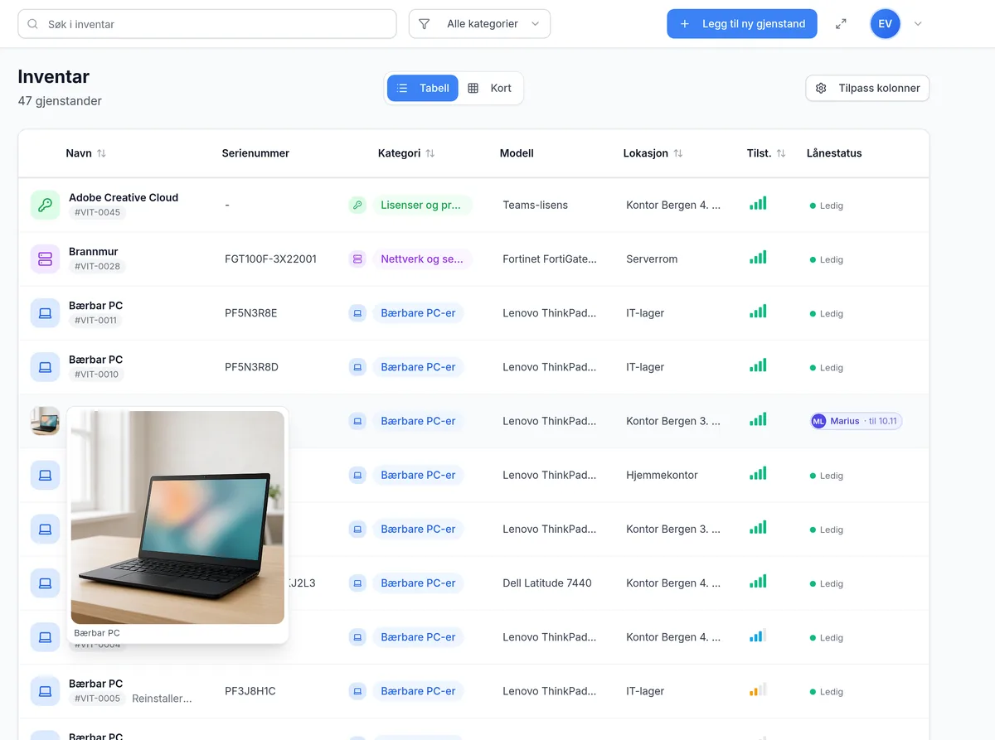Screen dimensions: 995x740
Task: Sort by the Navn column arrows
Action: point(101,153)
